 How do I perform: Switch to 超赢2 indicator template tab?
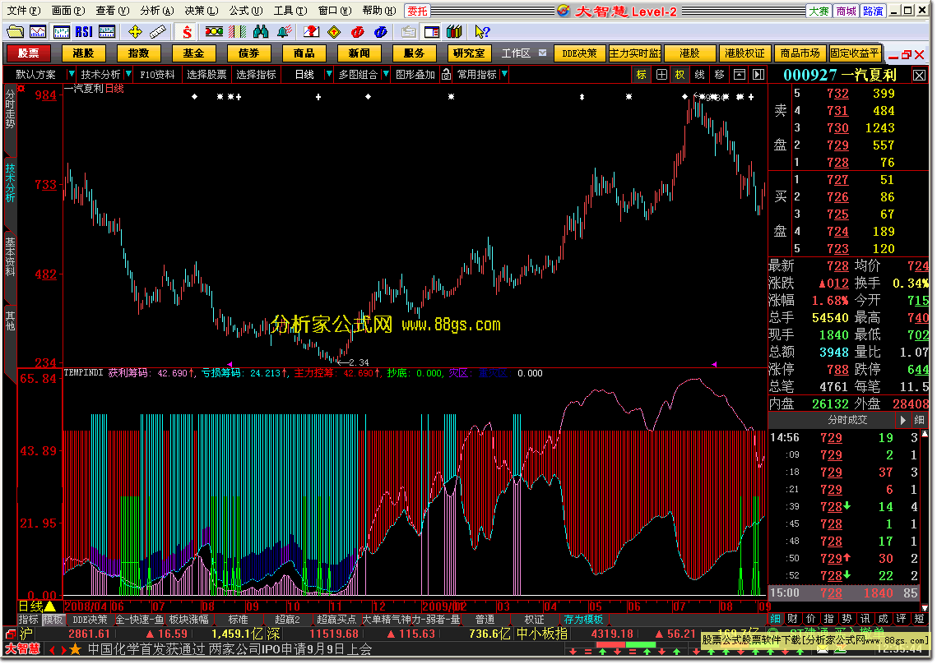pyautogui.click(x=287, y=620)
